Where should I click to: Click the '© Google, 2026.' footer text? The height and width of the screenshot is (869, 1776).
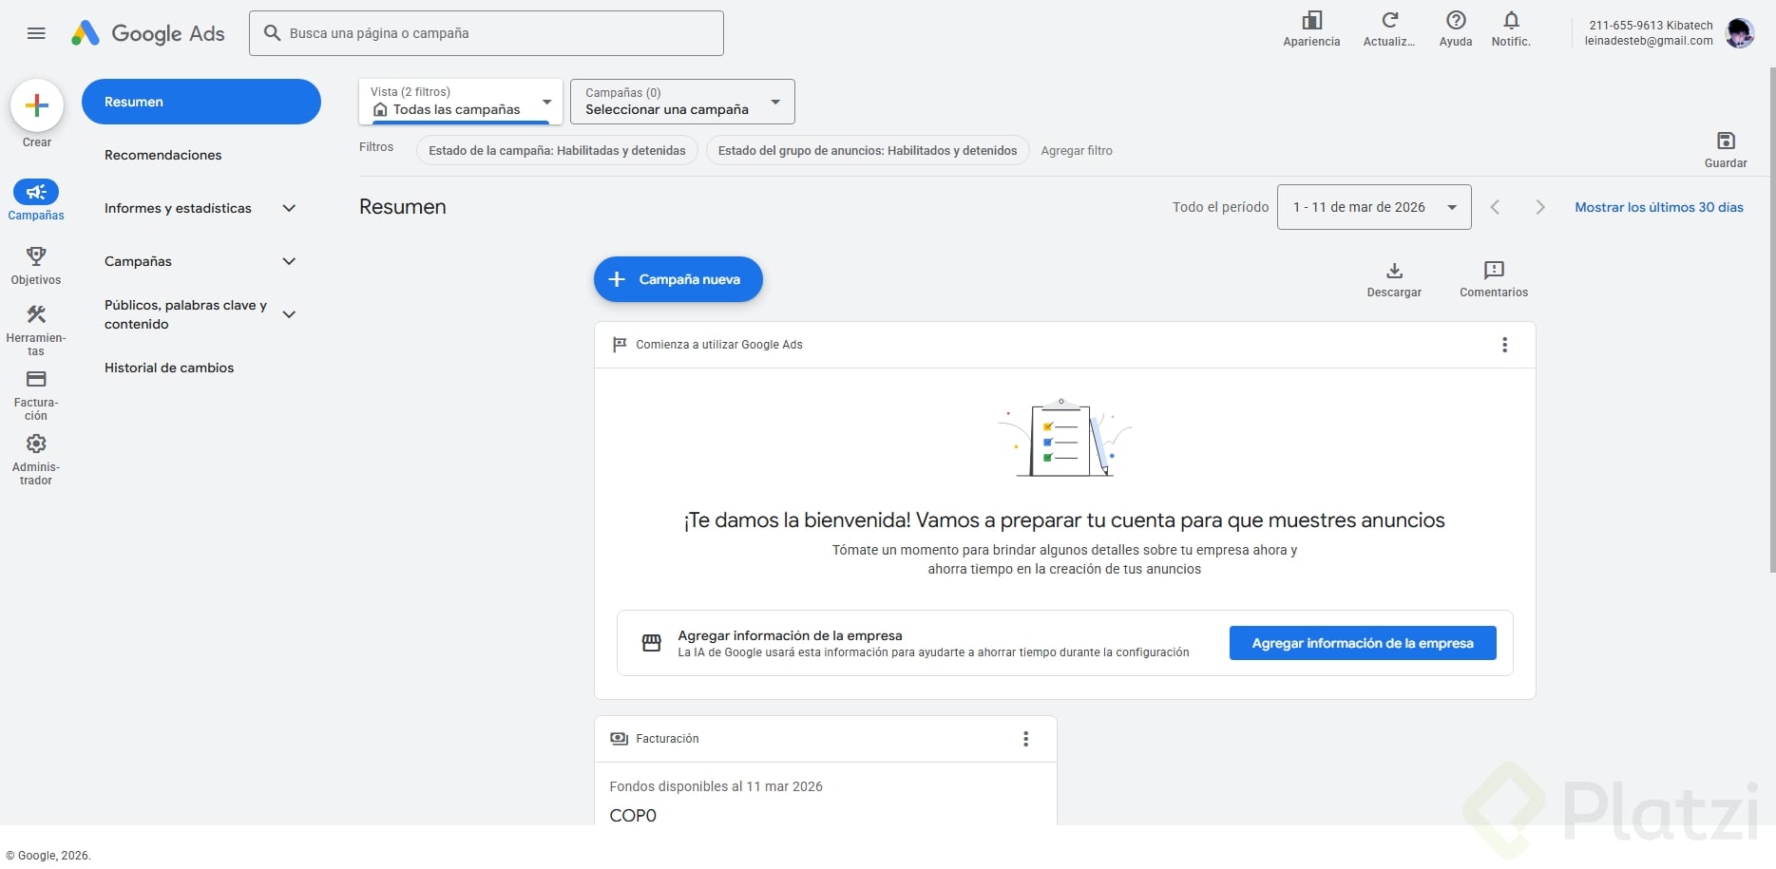pos(48,856)
